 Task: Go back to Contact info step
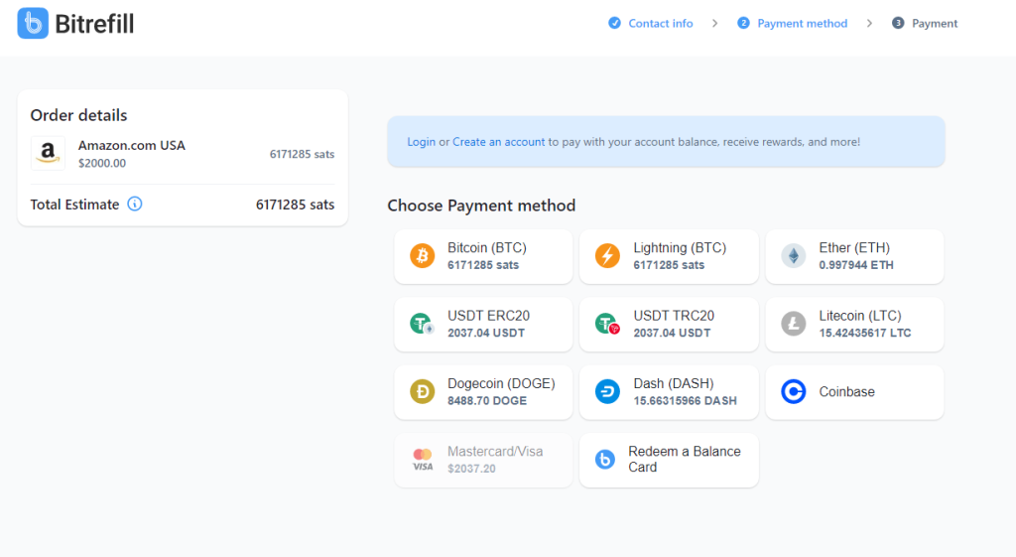tap(660, 24)
